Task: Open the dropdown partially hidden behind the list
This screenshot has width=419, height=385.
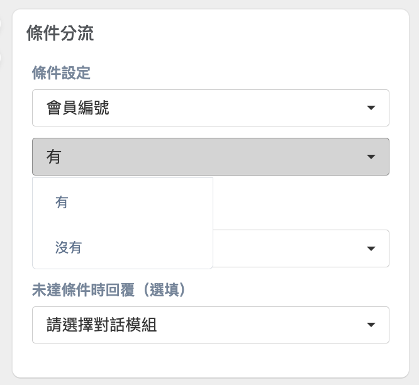Action: tap(301, 248)
